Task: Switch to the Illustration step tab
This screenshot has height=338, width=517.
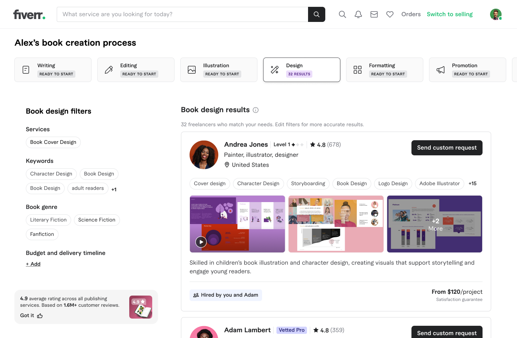Action: coord(219,70)
